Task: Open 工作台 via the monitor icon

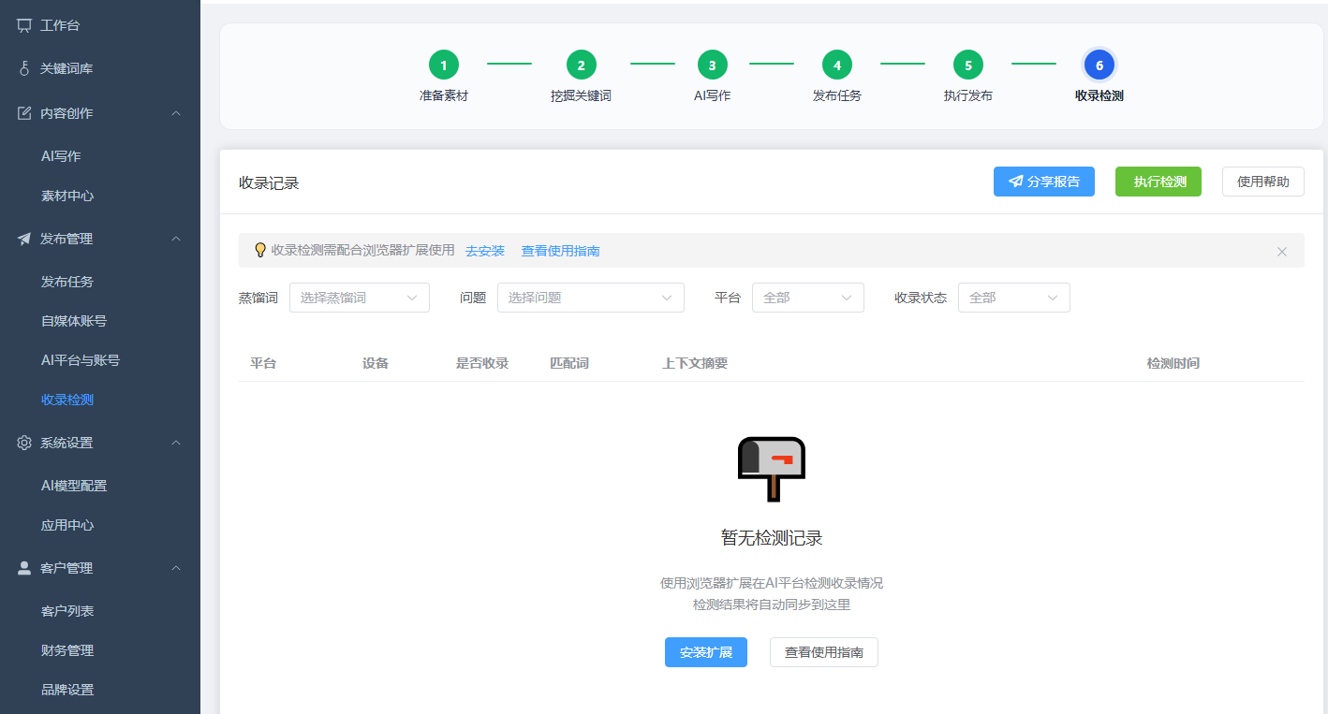Action: [23, 24]
